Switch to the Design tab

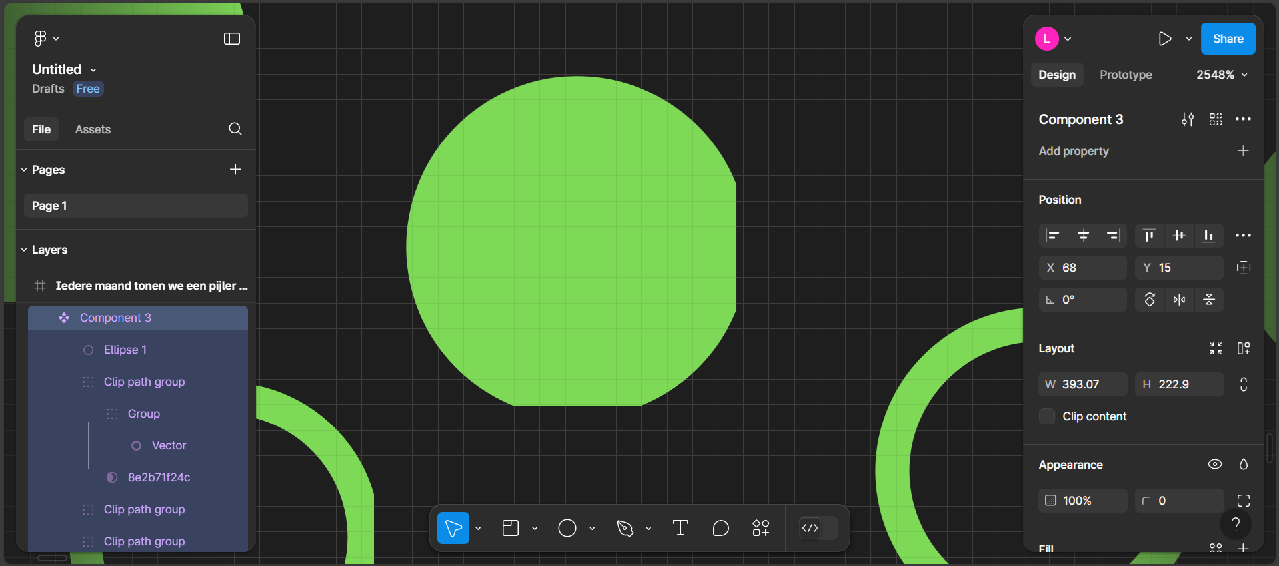[x=1057, y=75]
